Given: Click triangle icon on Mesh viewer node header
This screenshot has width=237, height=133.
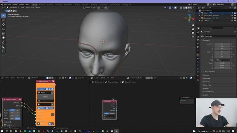Looking at the screenshot, I should coord(53,81).
